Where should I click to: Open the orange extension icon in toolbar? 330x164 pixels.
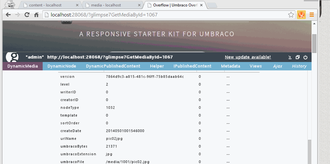(301, 15)
